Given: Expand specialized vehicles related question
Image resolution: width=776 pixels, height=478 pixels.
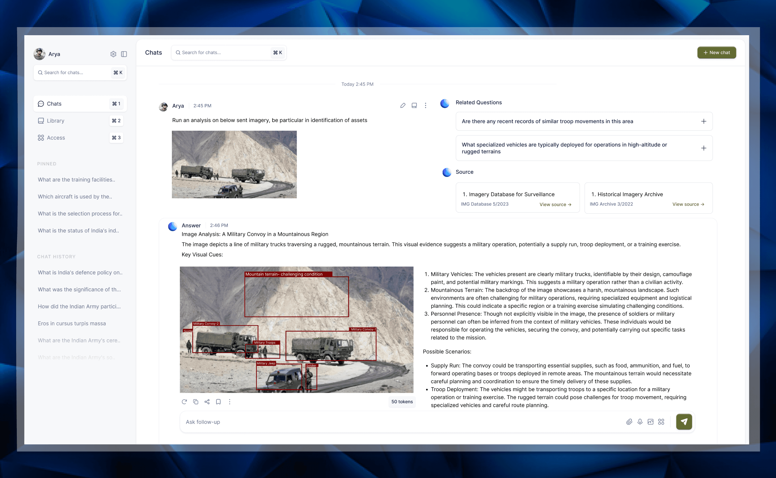Looking at the screenshot, I should (x=704, y=148).
